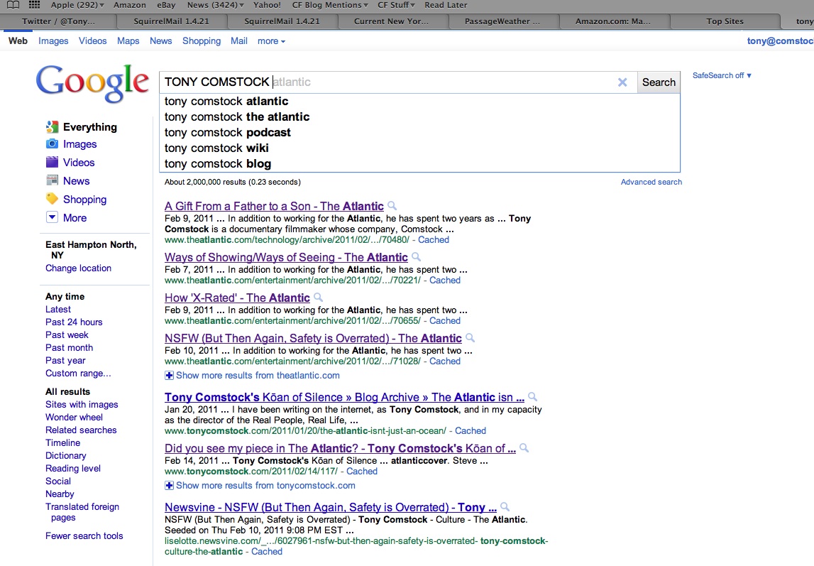Expand more results from tonycomstock.com plus icon
Screen dimensions: 814x566
(x=169, y=486)
